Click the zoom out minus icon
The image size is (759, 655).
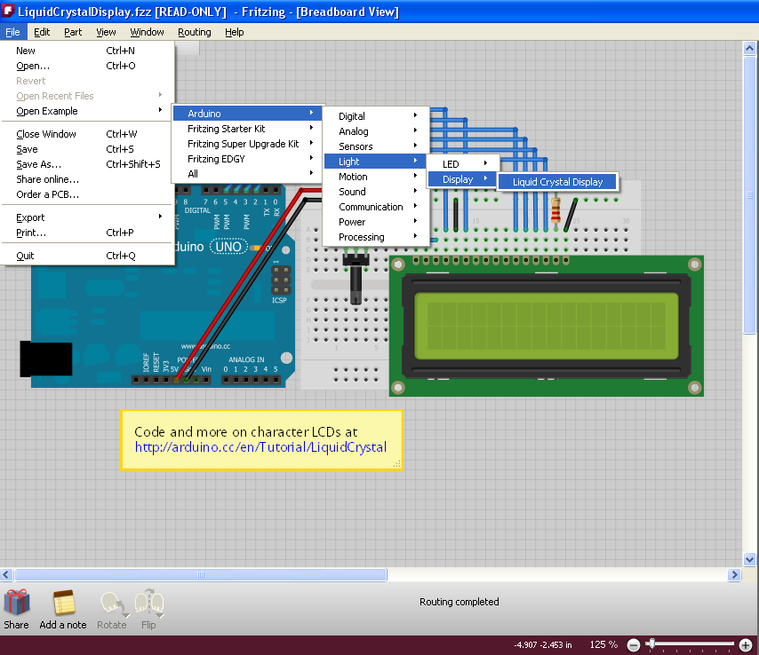634,644
